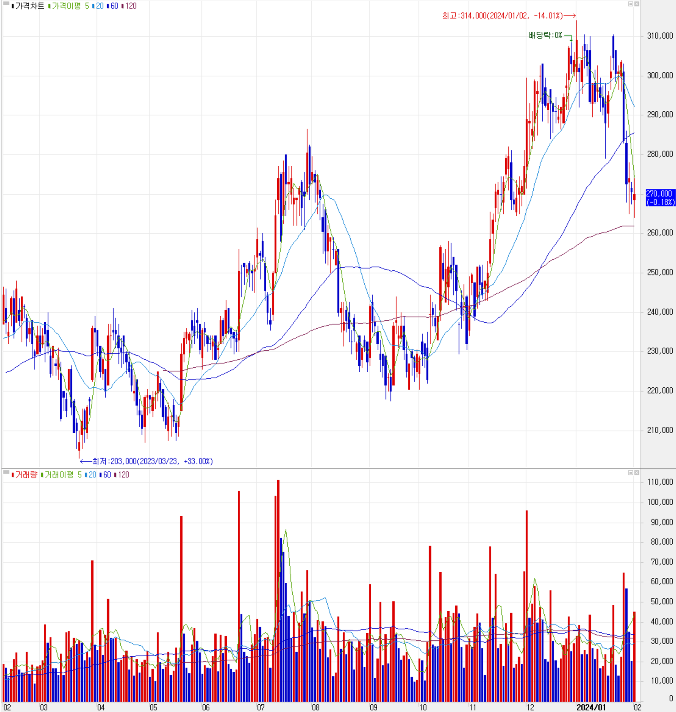Click the 배당락:0% dividend marker label
Image resolution: width=676 pixels, height=712 pixels.
pos(545,35)
